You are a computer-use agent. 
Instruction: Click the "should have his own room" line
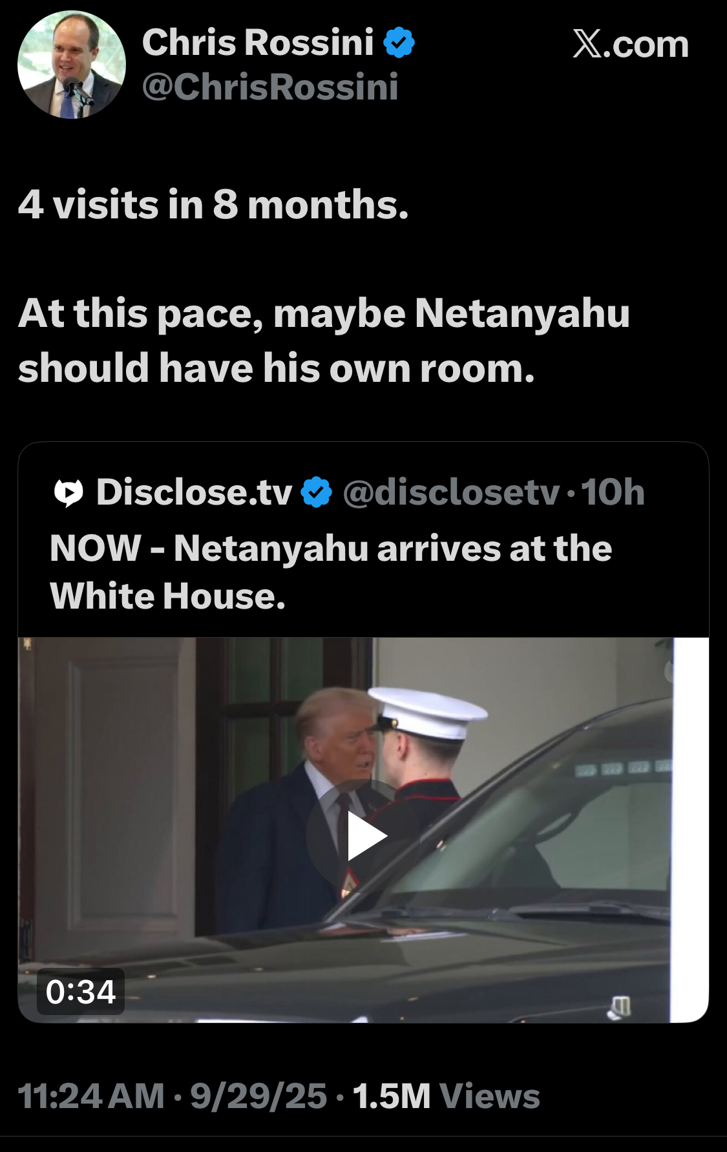276,368
